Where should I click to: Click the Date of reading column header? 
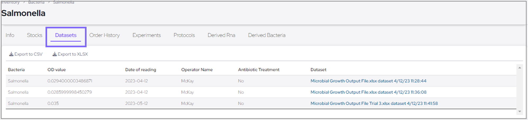pos(141,70)
